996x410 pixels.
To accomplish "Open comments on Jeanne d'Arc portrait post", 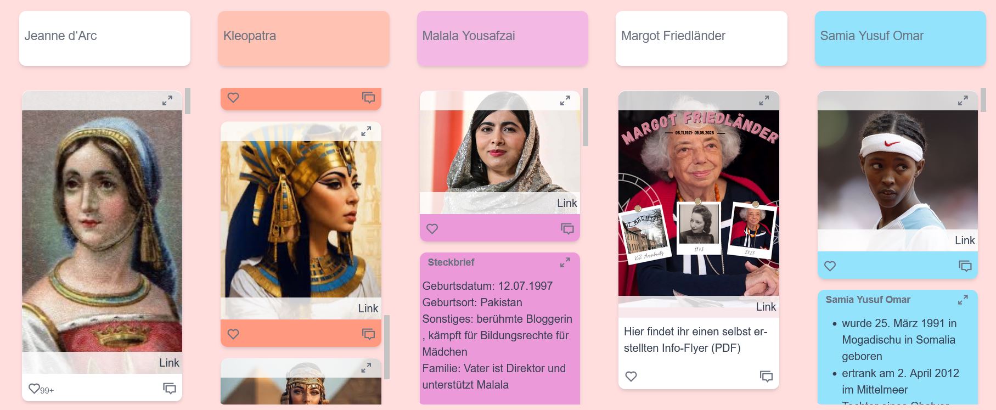I will click(170, 389).
